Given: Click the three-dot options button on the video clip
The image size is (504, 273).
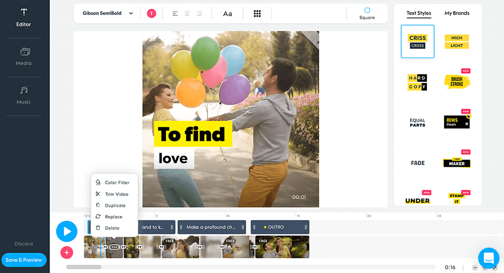Looking at the screenshot, I should pos(114,247).
